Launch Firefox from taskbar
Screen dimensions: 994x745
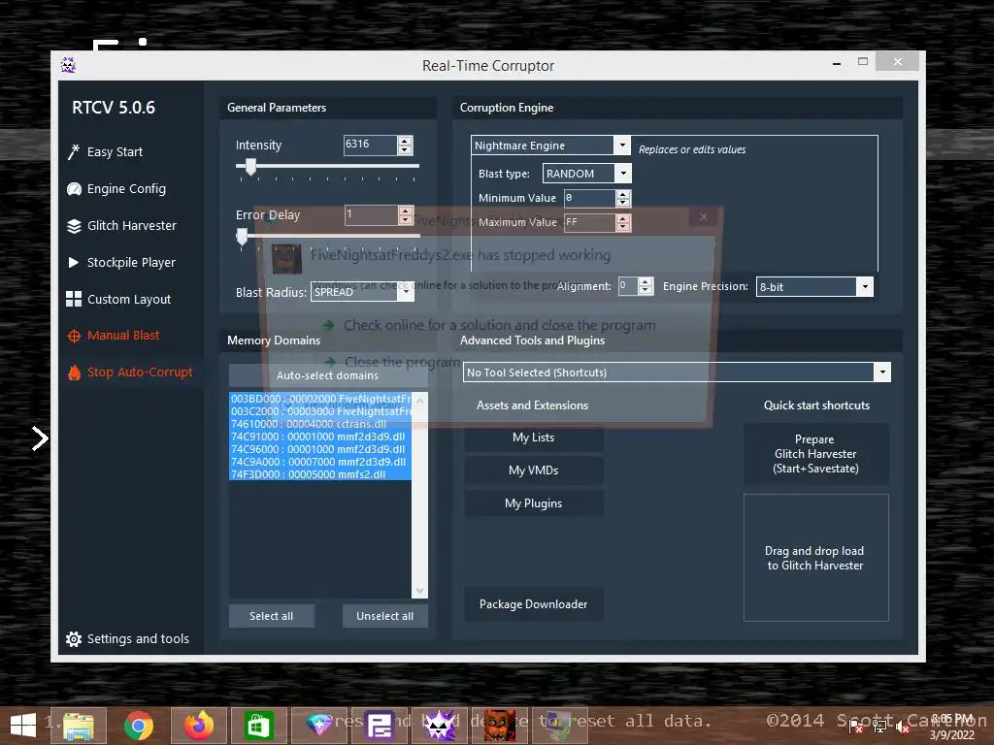pyautogui.click(x=199, y=726)
